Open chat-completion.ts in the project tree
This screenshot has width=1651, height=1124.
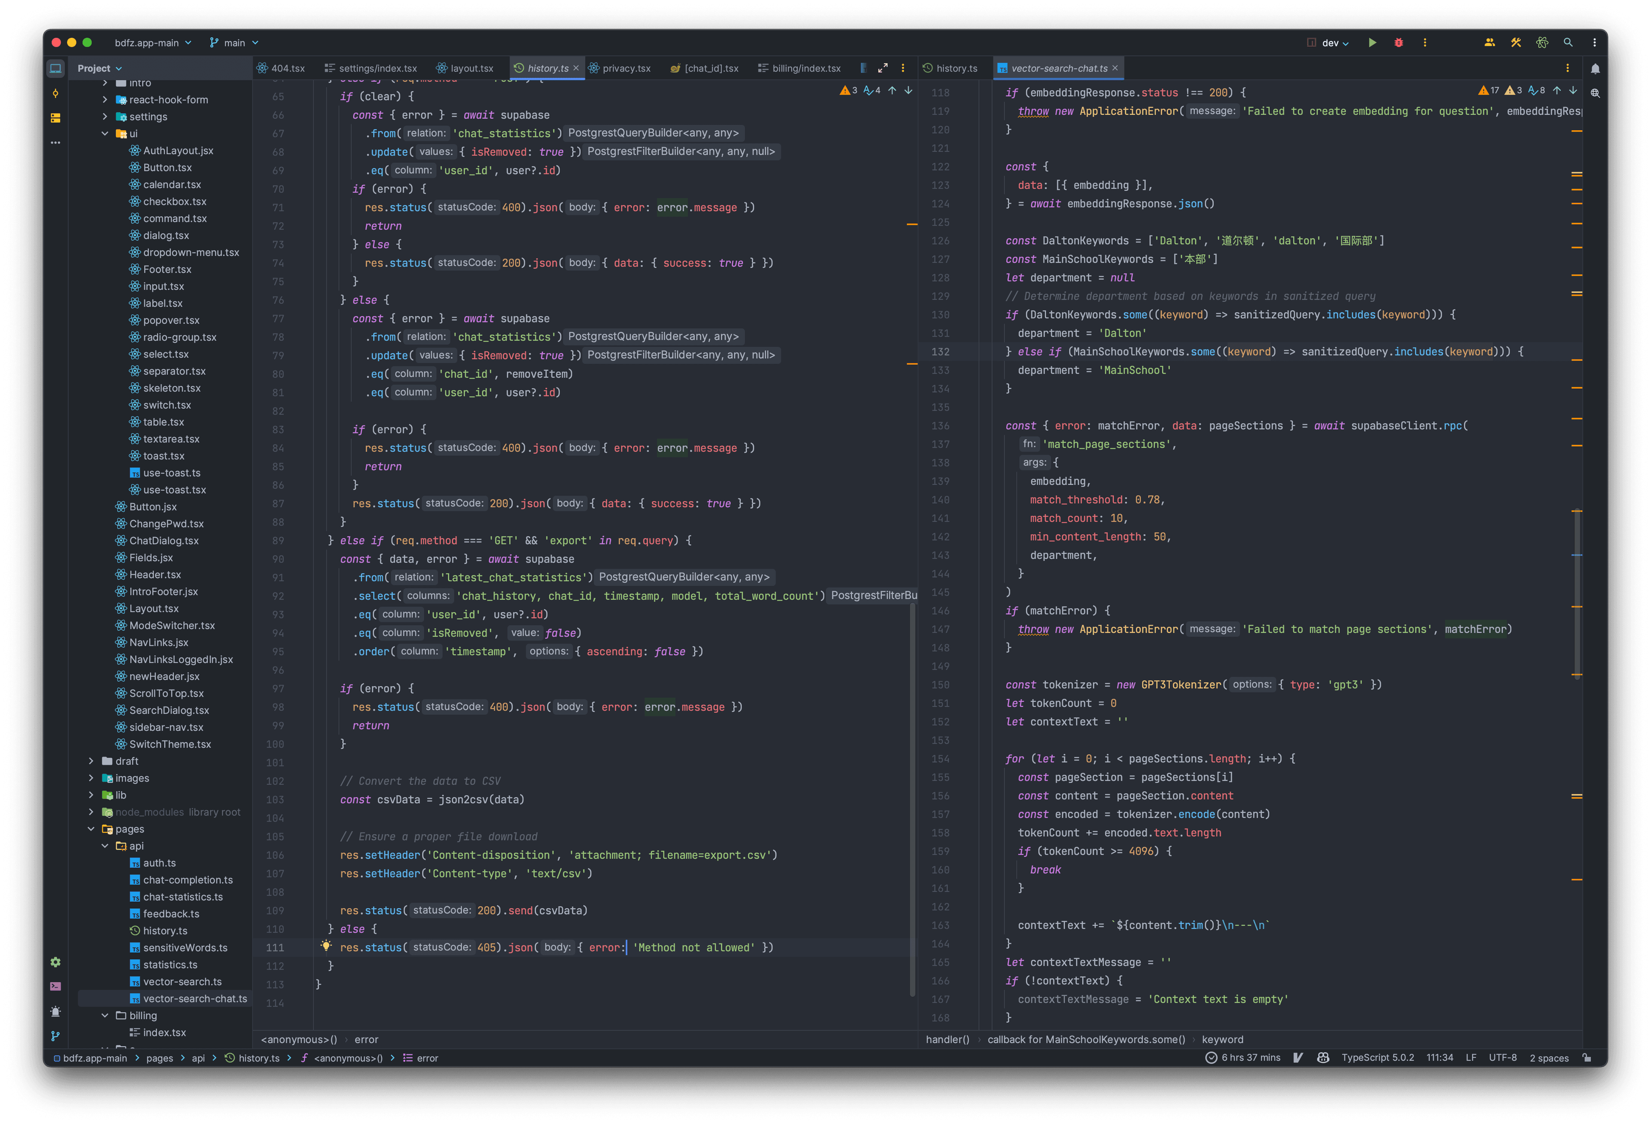click(187, 880)
